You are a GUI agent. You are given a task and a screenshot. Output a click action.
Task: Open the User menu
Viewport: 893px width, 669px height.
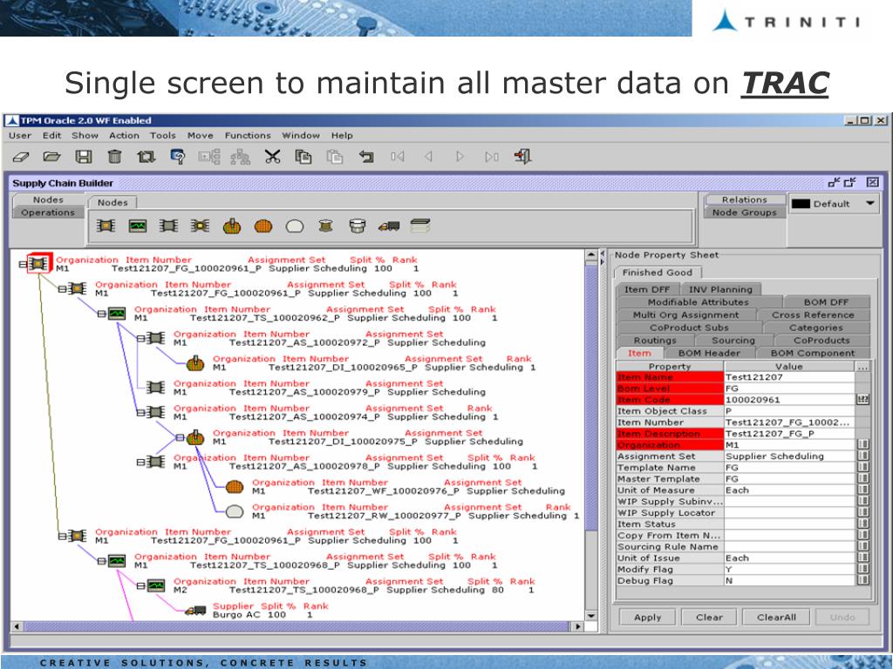point(20,135)
